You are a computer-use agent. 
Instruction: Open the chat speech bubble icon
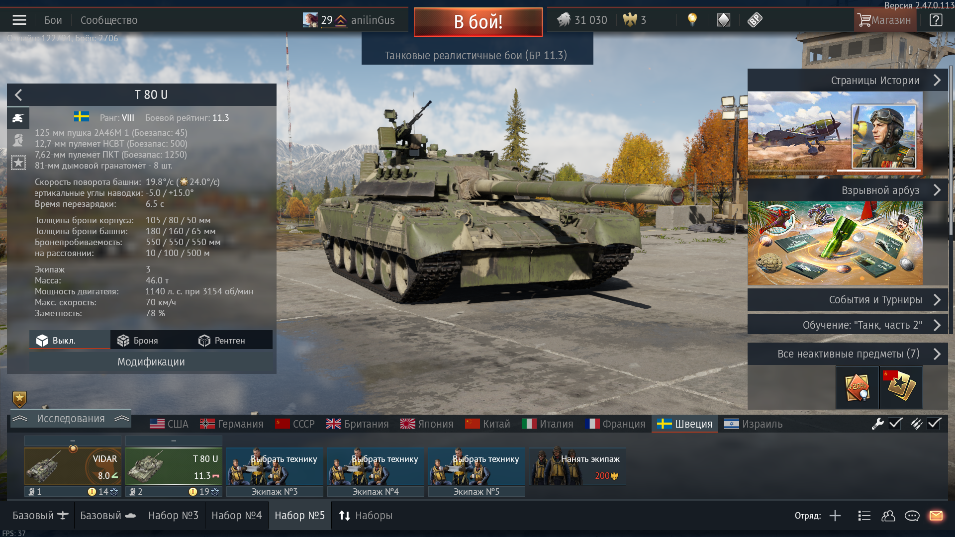pos(912,516)
